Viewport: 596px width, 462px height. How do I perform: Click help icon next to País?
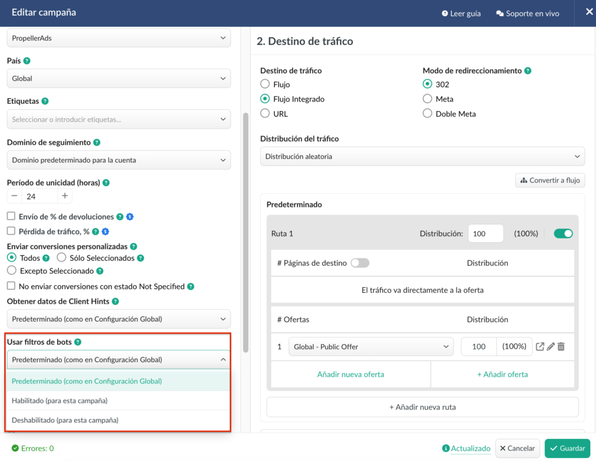[x=27, y=61]
